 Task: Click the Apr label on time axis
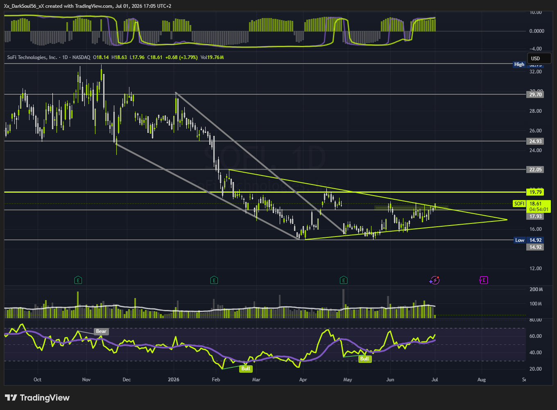pyautogui.click(x=303, y=380)
